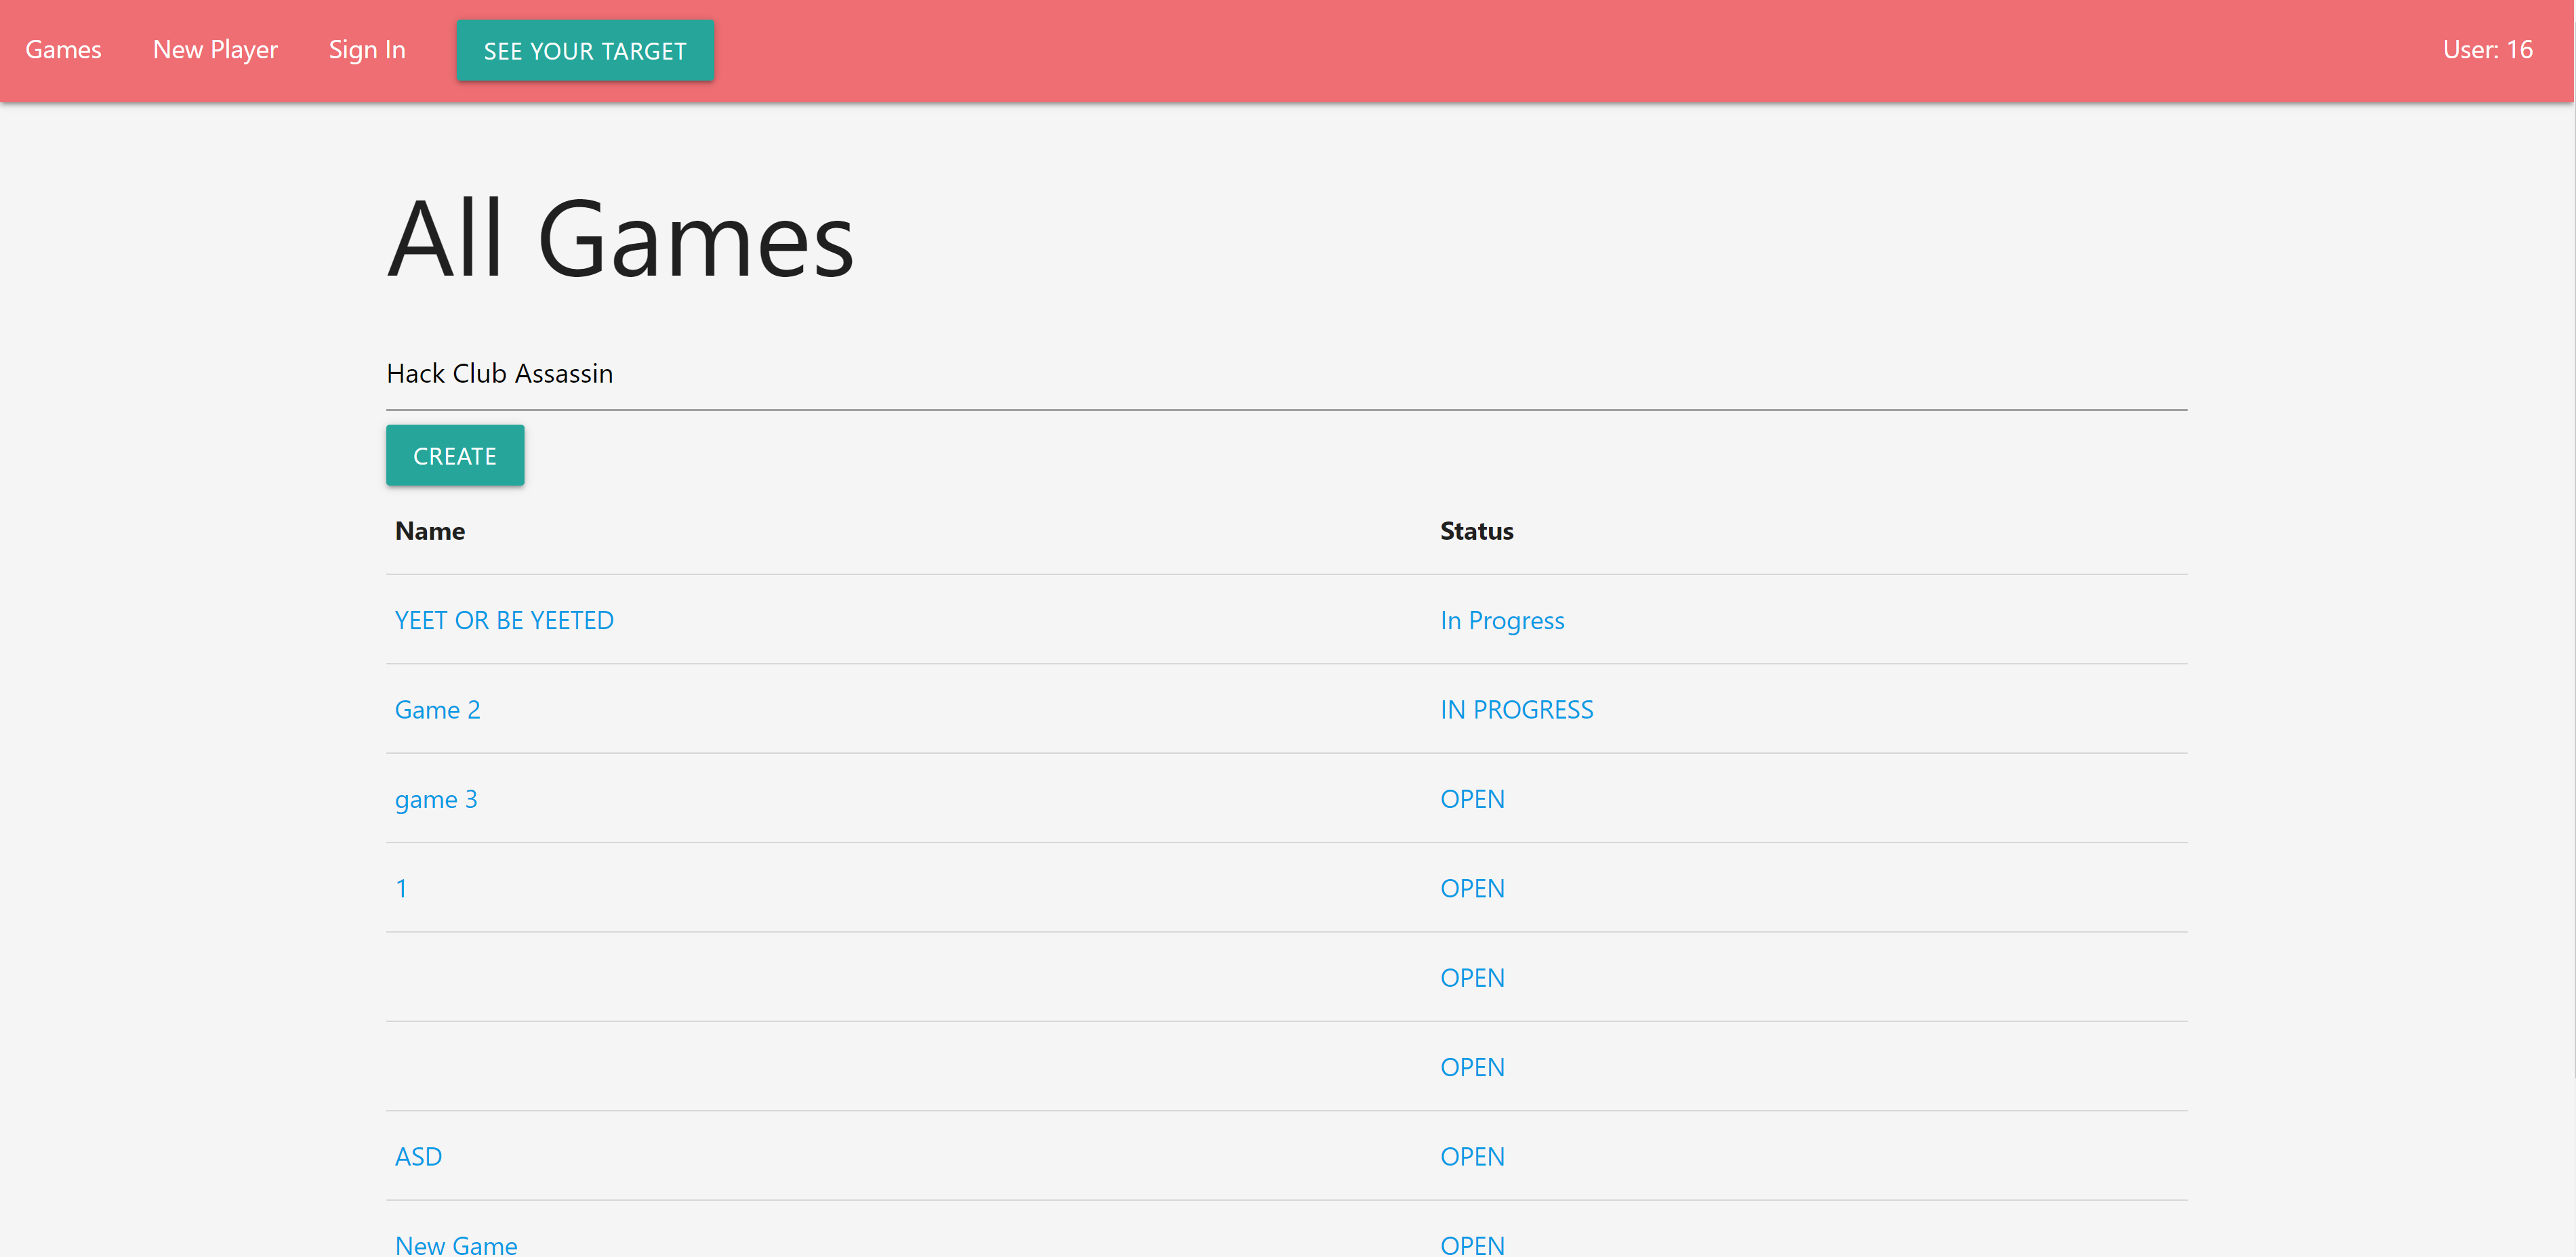Open the ASD game link
The height and width of the screenshot is (1257, 2576).
point(418,1156)
